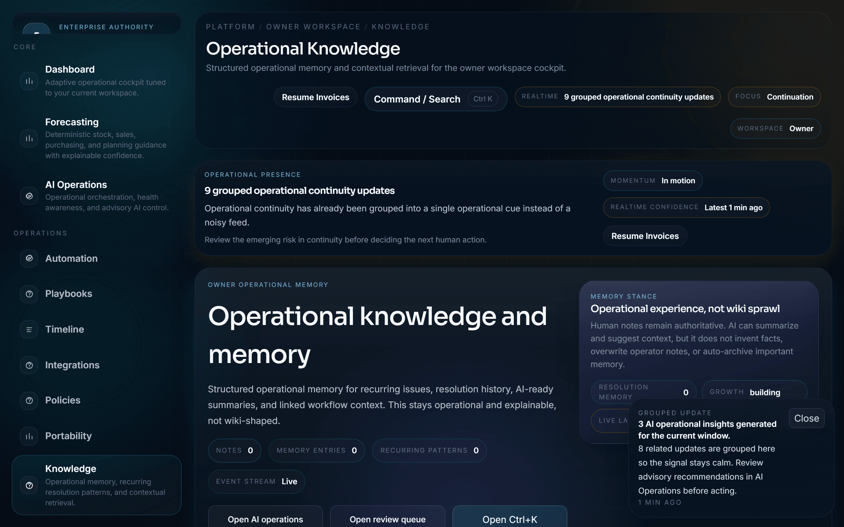Click the Enterprise Authority header label
The width and height of the screenshot is (844, 527).
[x=106, y=27]
